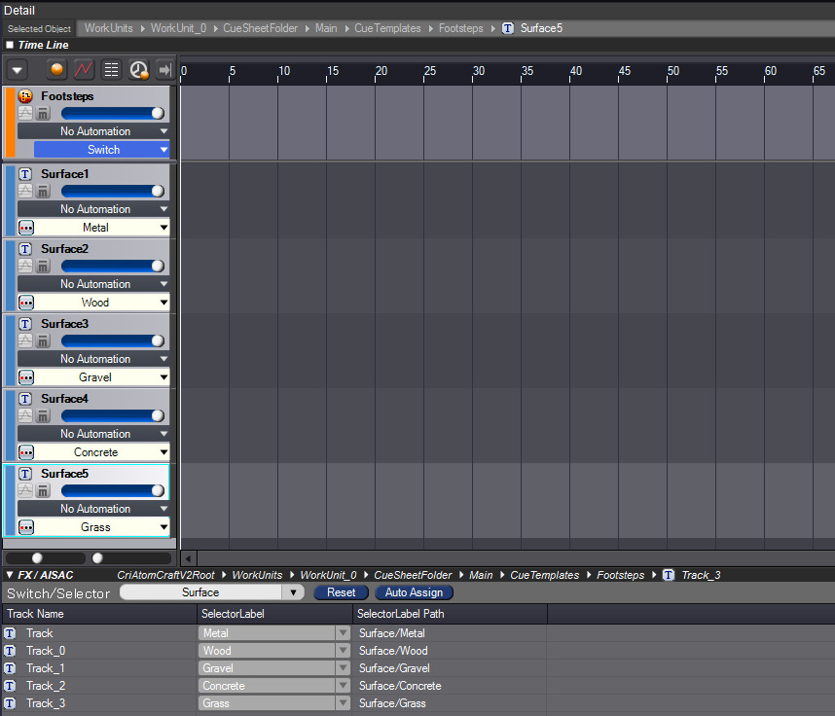This screenshot has height=716, width=835.
Task: Click the Track Name column header
Action: tap(99, 614)
